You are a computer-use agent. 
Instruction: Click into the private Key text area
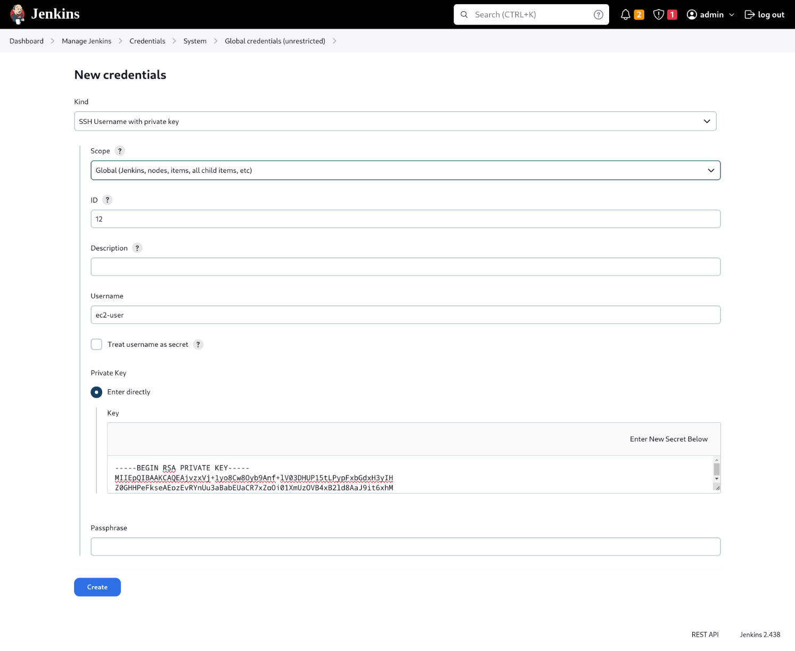click(410, 474)
